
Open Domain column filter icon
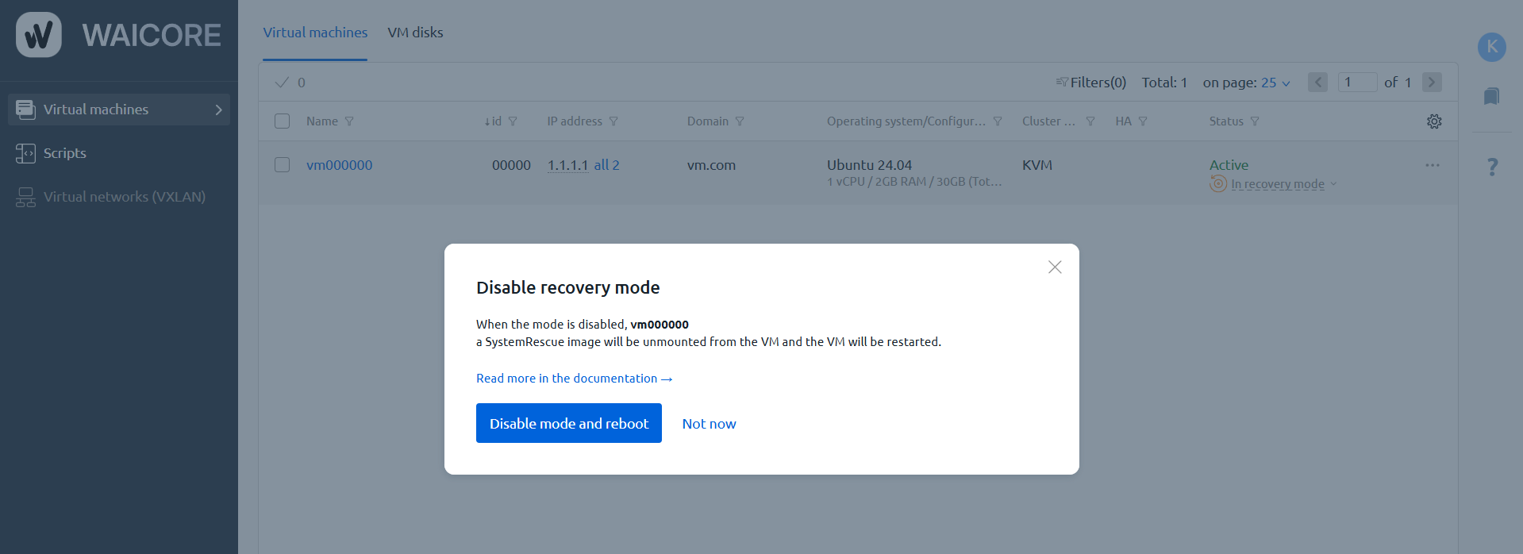[740, 121]
